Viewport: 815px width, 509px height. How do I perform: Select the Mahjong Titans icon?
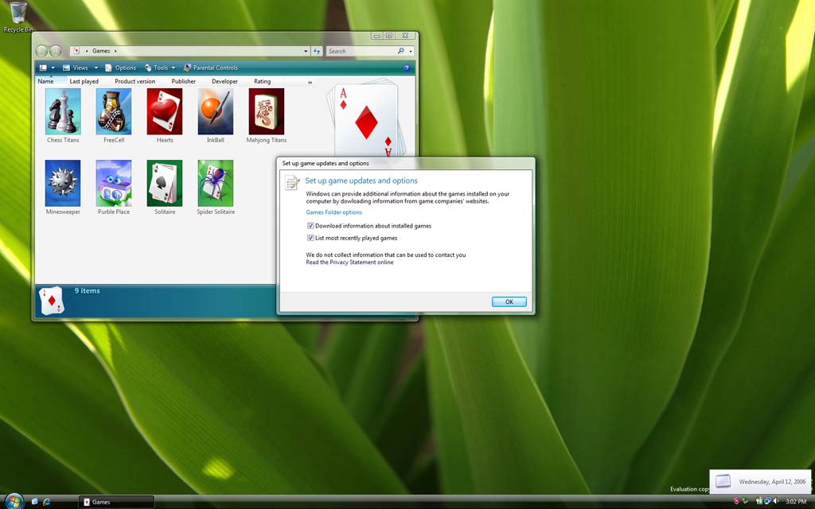[267, 112]
